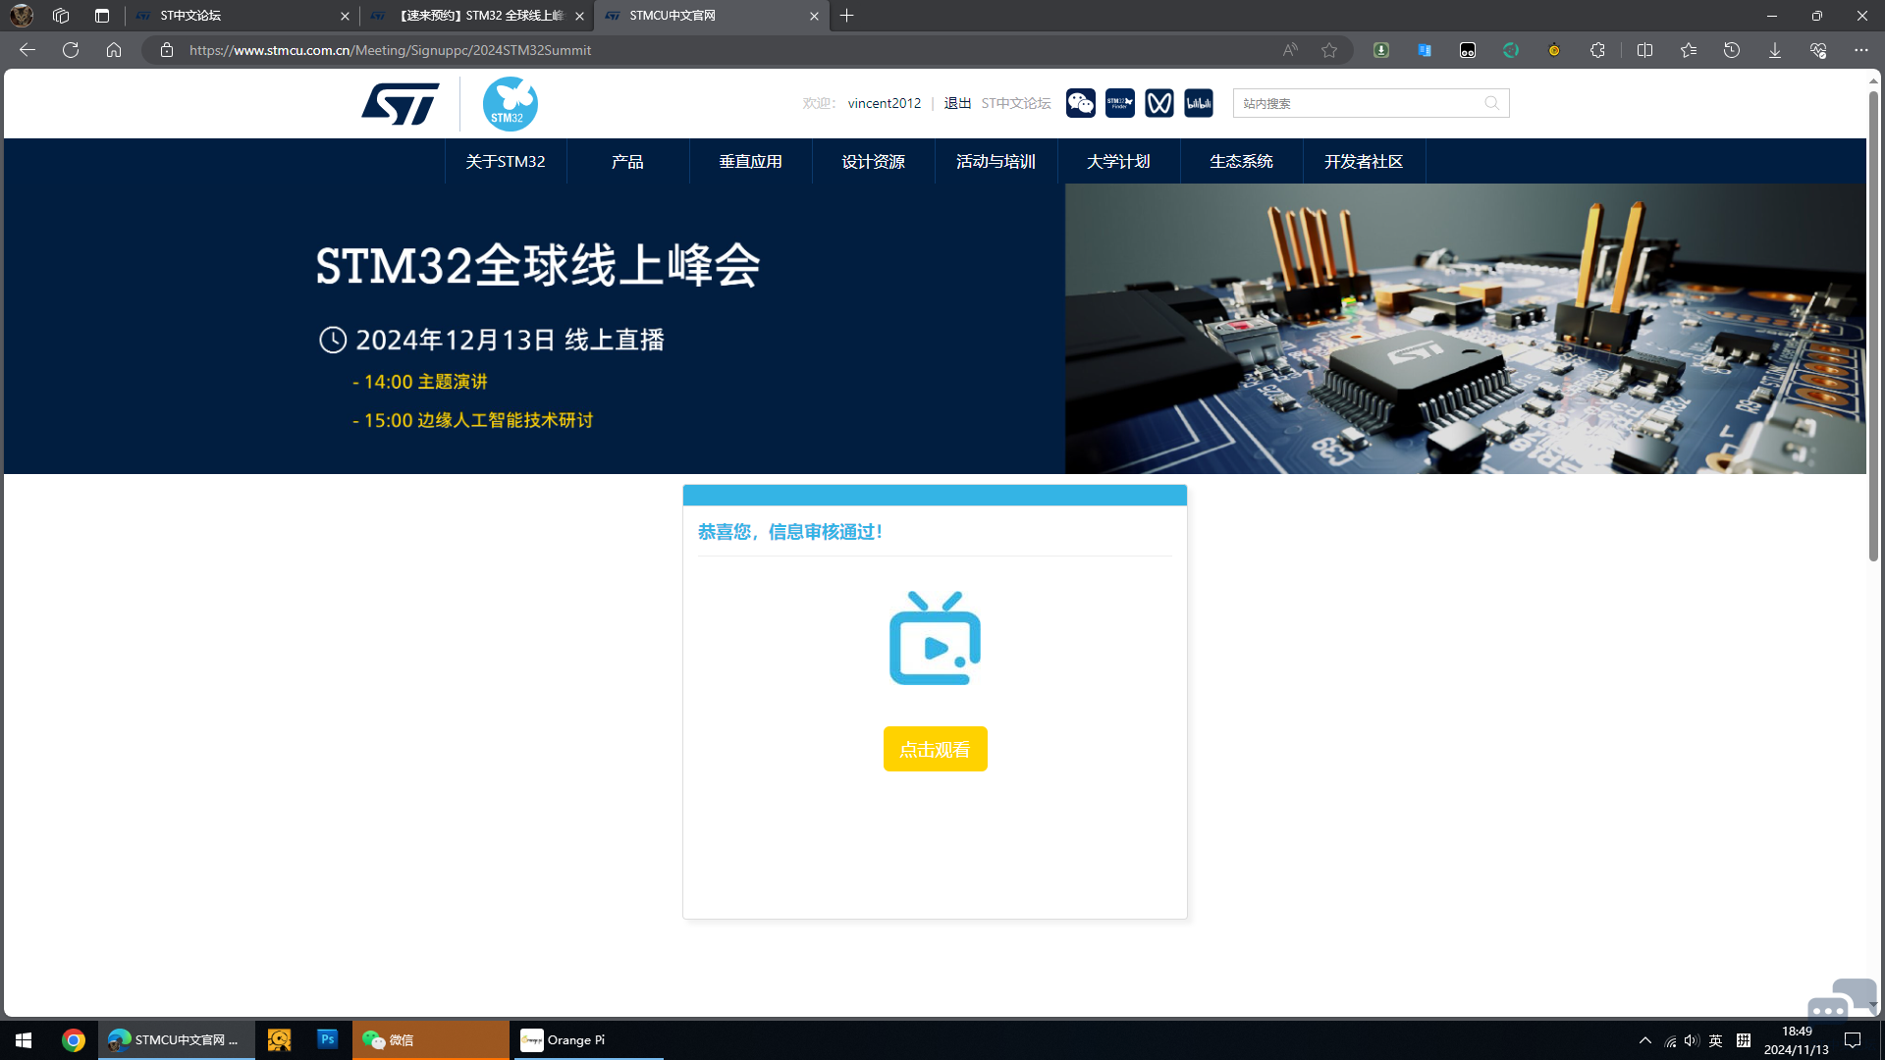Screen dimensions: 1885x1060
Task: Open WeChat from the taskbar
Action: (x=432, y=1040)
